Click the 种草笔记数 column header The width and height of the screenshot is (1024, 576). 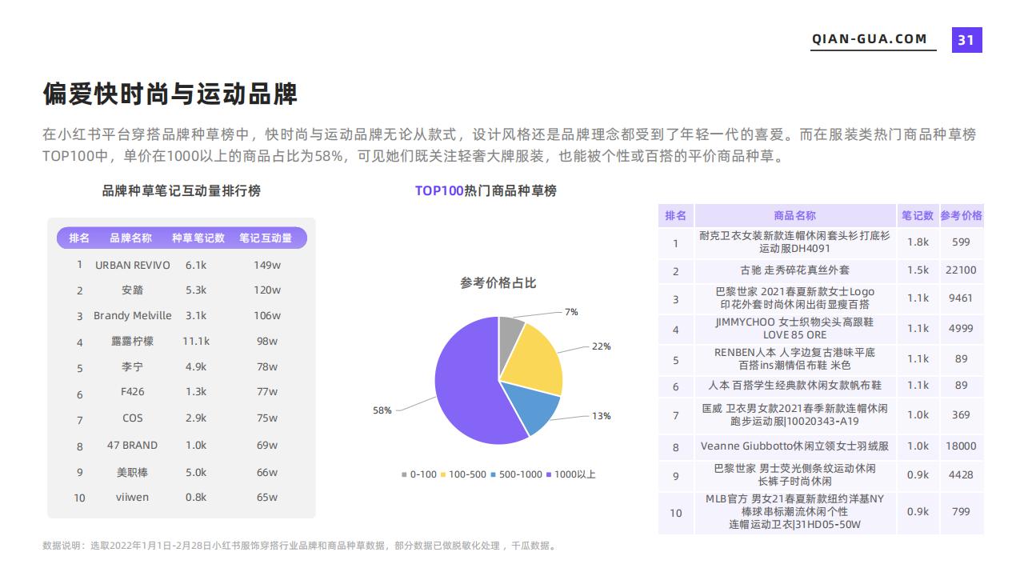click(x=198, y=238)
